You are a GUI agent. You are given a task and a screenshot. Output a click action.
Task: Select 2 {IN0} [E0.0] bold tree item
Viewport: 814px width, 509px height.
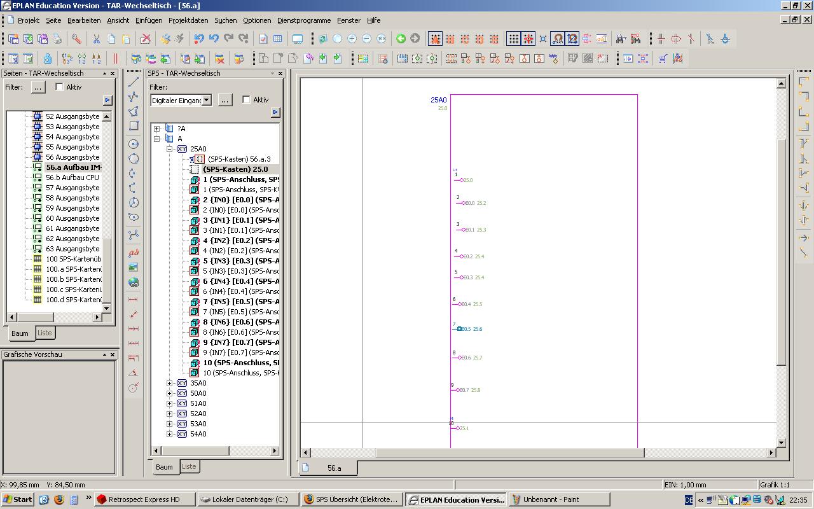click(241, 200)
